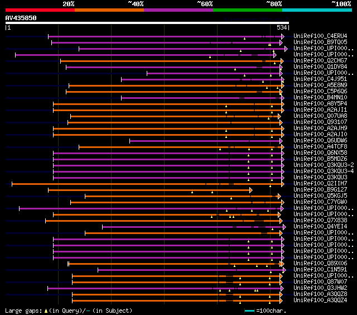
Task: Click the purple alignment bar for Q6UDW6
Action: pyautogui.click(x=205, y=141)
